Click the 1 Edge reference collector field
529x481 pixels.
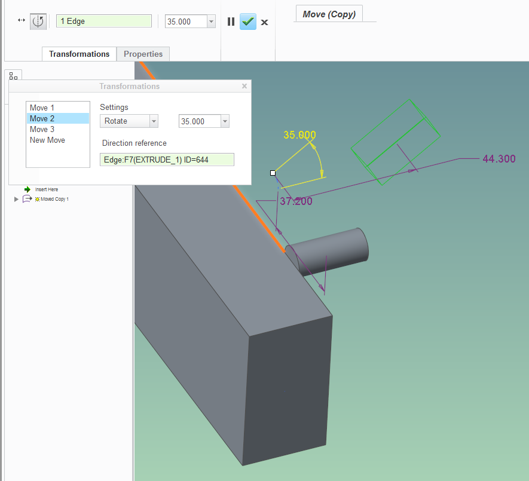click(104, 22)
